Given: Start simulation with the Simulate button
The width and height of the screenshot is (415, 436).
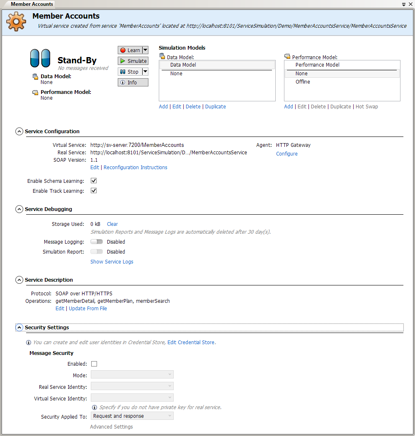Looking at the screenshot, I should [133, 61].
